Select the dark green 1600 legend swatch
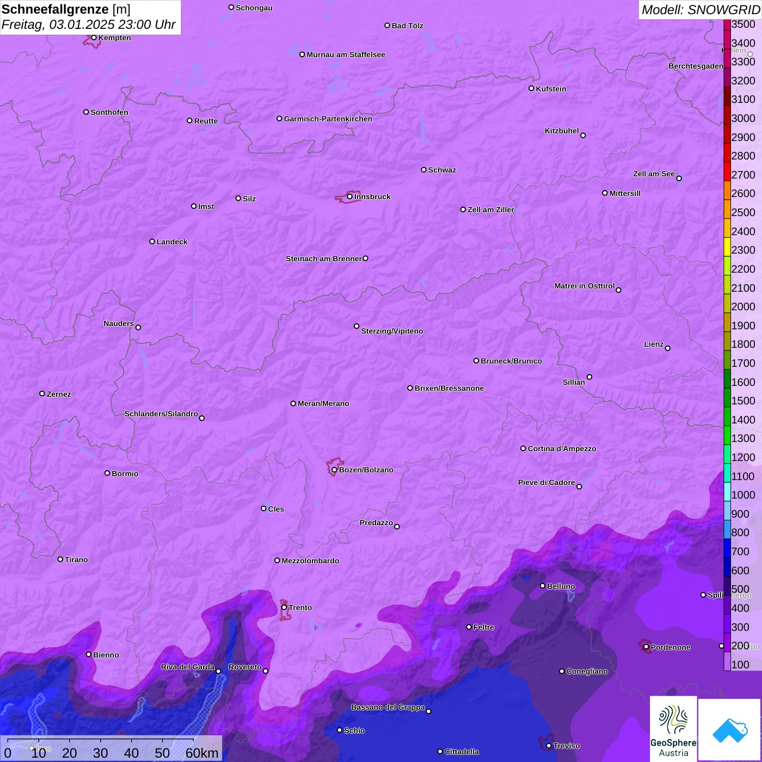The image size is (762, 762). click(x=727, y=379)
